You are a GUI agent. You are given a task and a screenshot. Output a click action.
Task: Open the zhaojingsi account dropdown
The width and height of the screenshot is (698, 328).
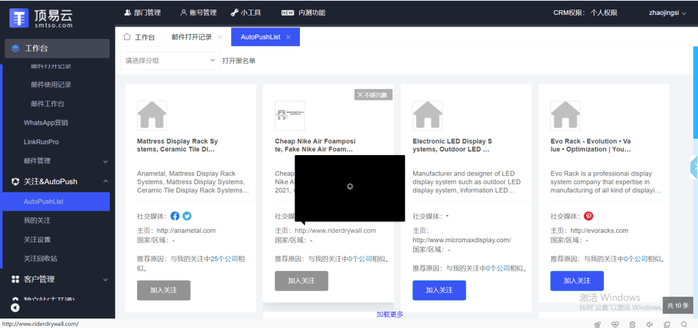[x=667, y=12]
